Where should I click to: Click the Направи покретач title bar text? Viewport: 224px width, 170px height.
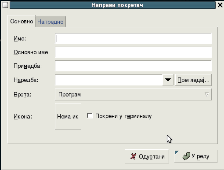pyautogui.click(x=117, y=5)
